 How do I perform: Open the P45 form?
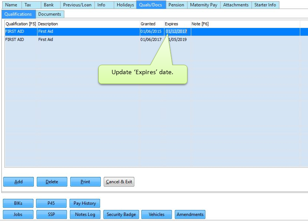(51, 203)
